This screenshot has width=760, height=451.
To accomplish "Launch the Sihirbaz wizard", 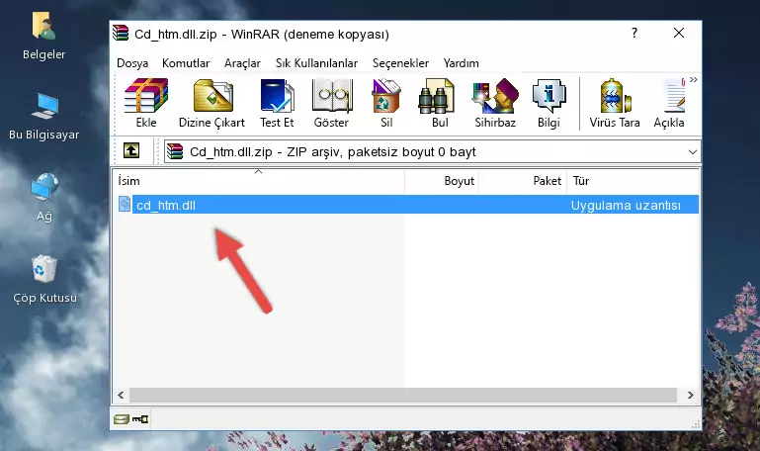I will 495,103.
